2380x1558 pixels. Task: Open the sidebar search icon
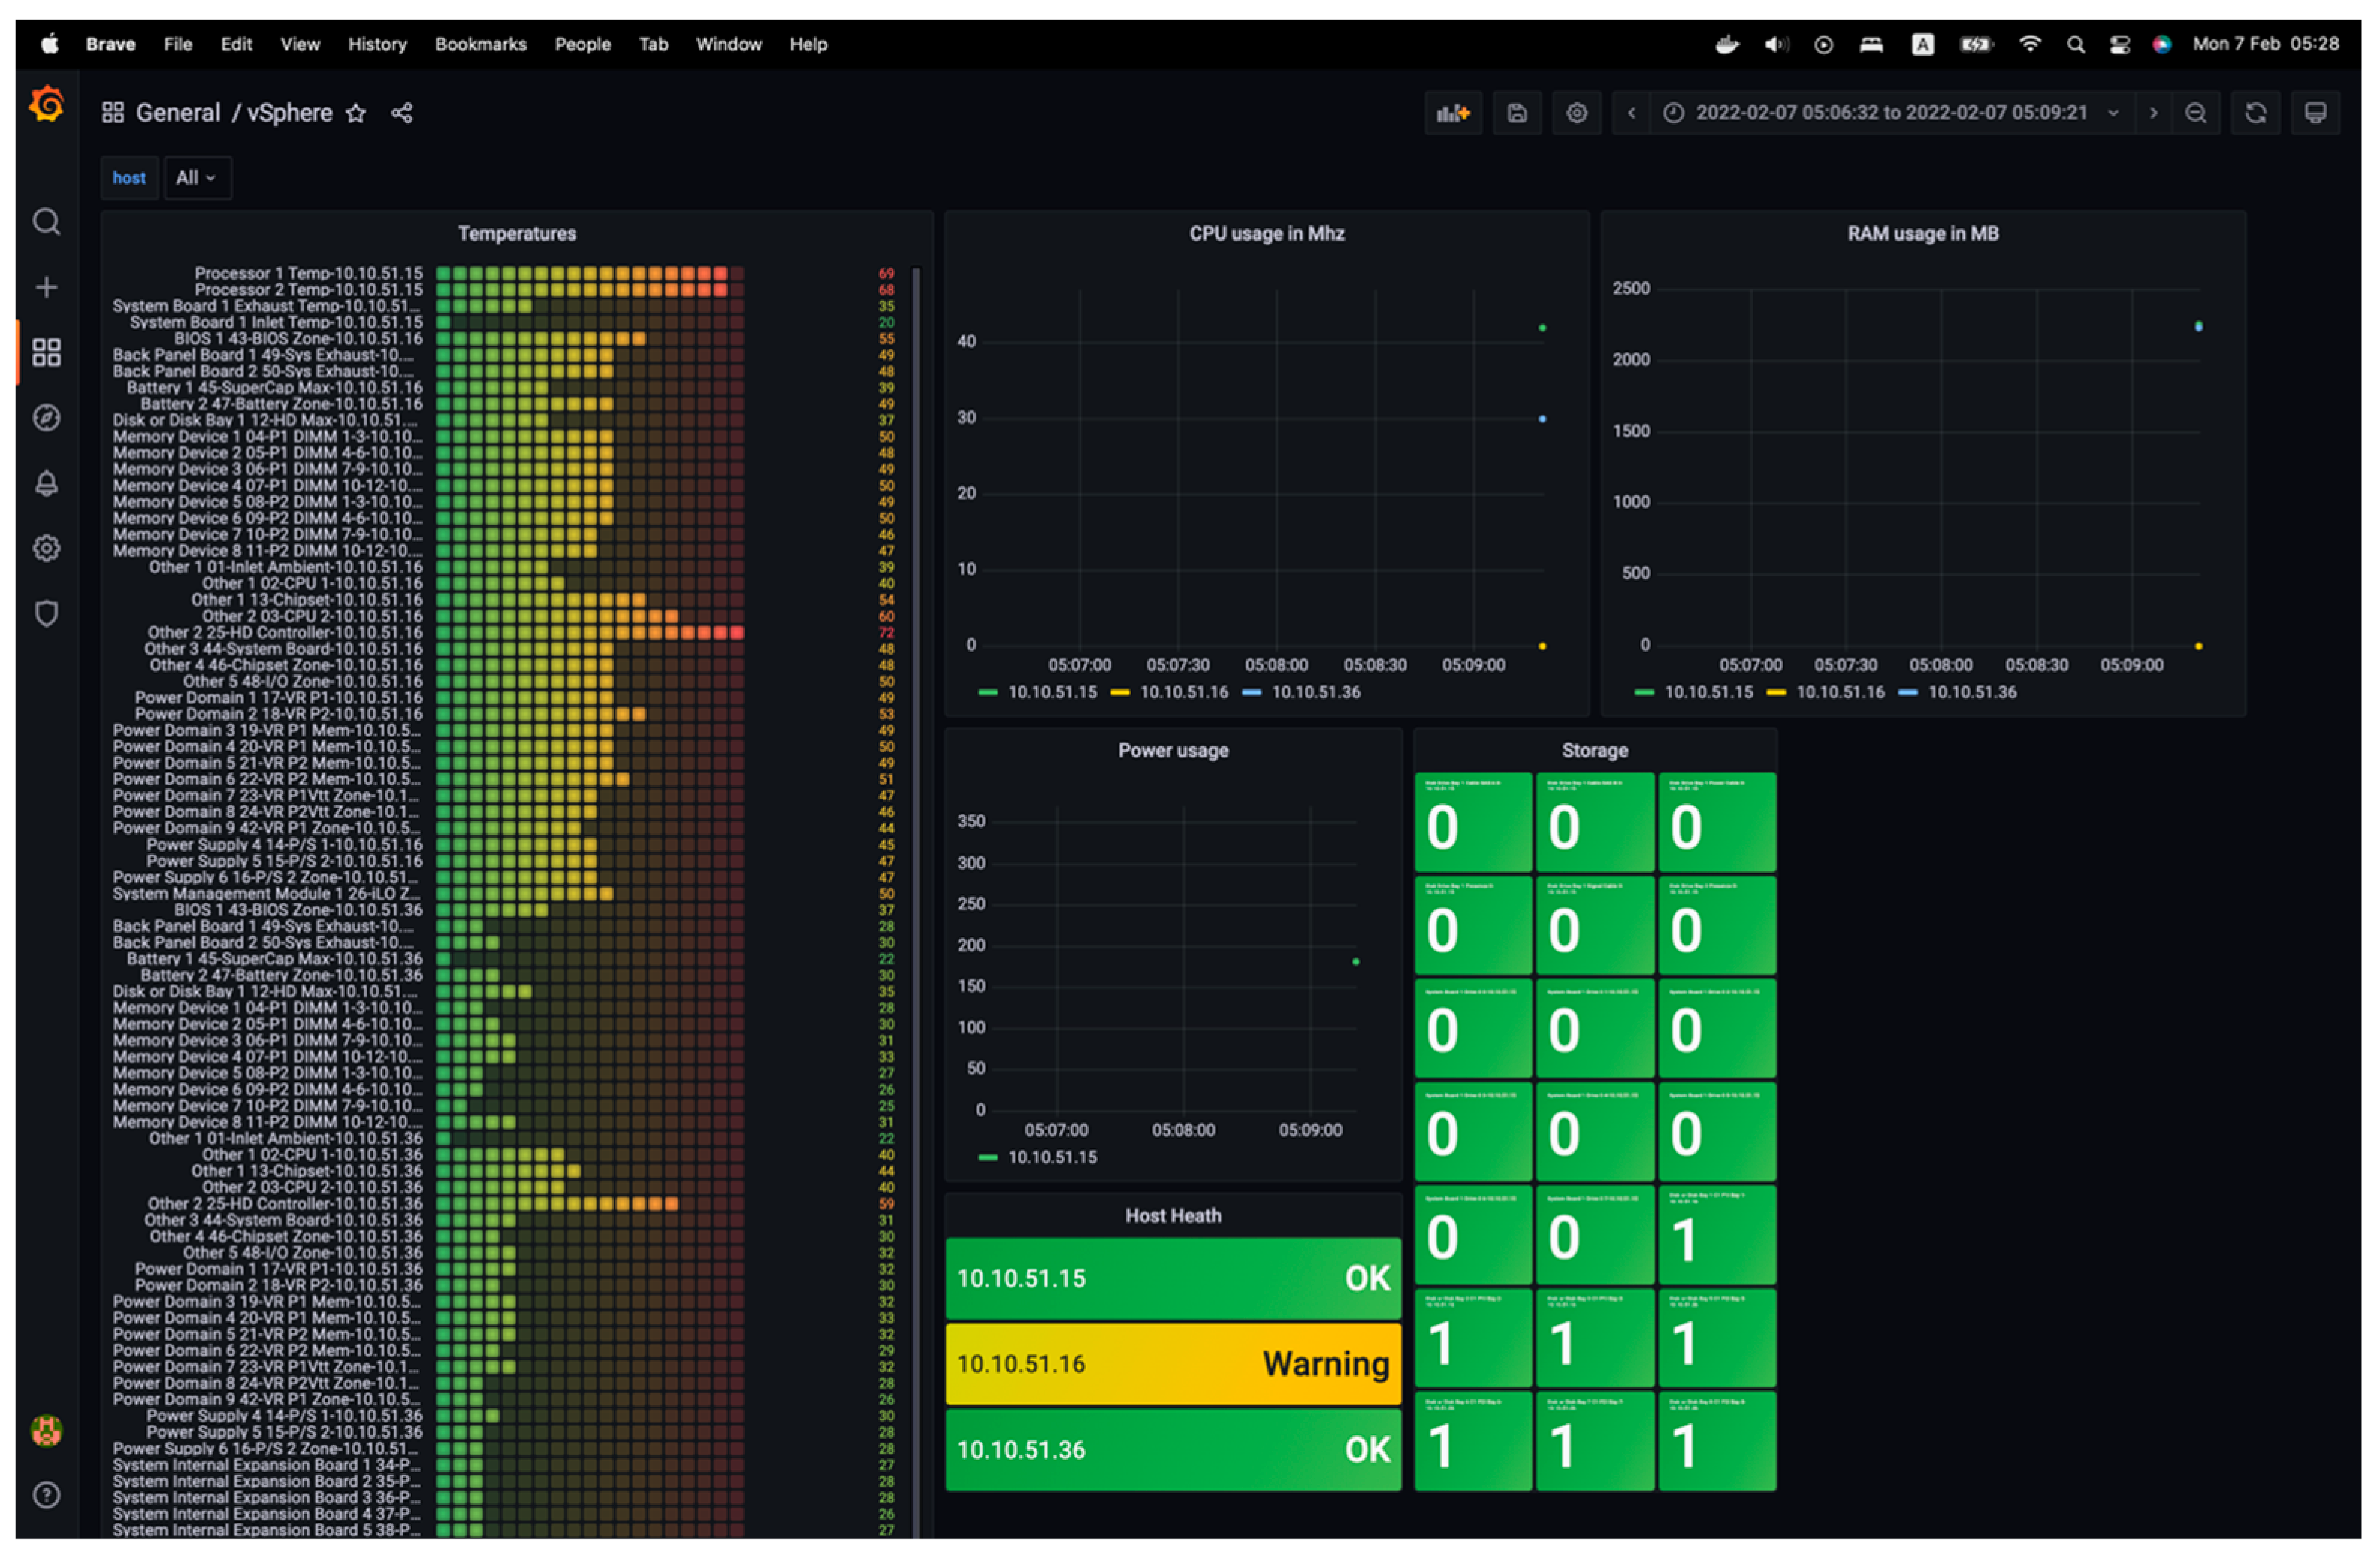click(x=46, y=221)
